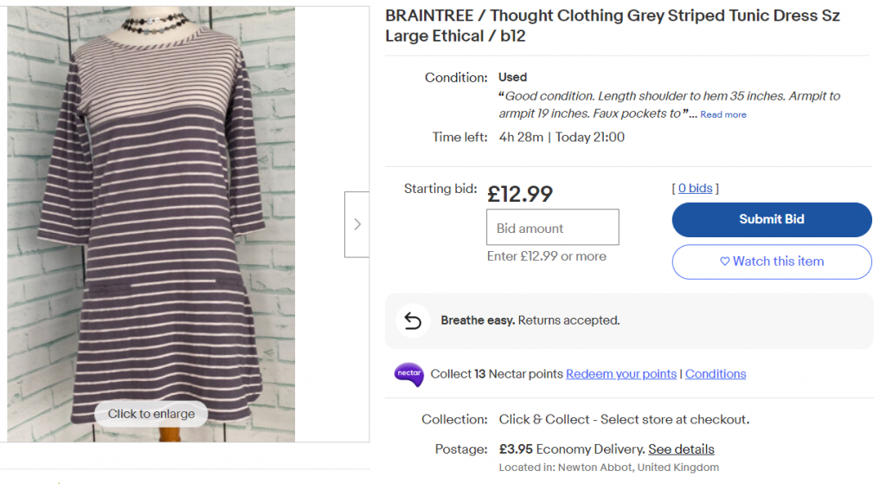Click the Breathe easy returns accepted text
This screenshot has height=484, width=886.
pyautogui.click(x=530, y=320)
